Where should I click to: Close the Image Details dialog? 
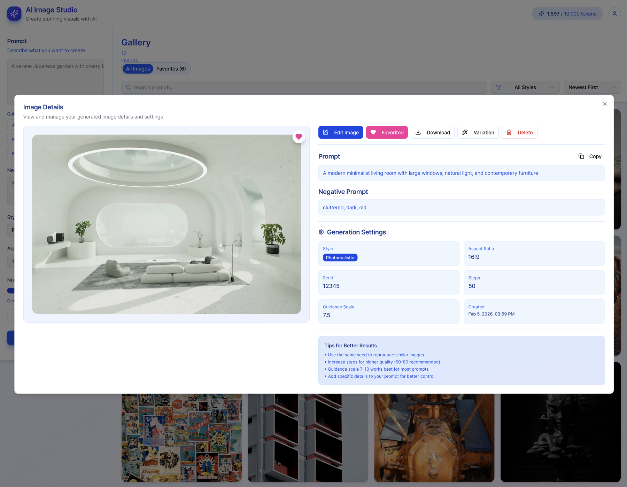pyautogui.click(x=605, y=104)
